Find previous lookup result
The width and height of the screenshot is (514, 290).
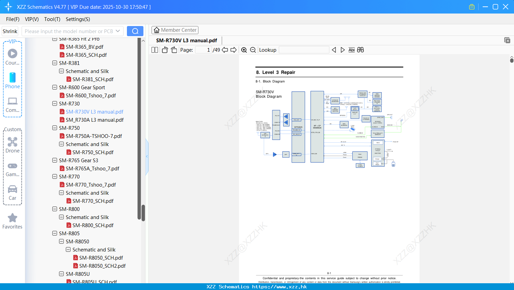tap(334, 50)
